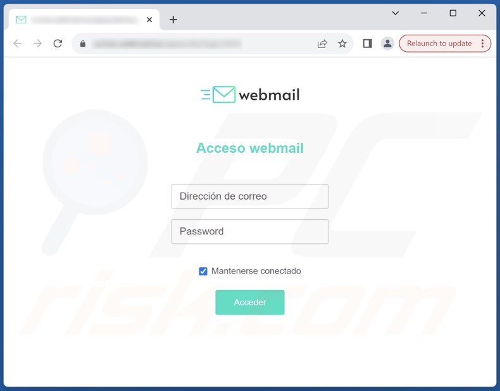The height and width of the screenshot is (391, 500).
Task: Click the browser back arrow
Action: pyautogui.click(x=18, y=43)
